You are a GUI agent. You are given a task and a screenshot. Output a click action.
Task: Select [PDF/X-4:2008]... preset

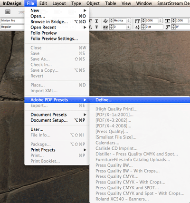coord(140,126)
